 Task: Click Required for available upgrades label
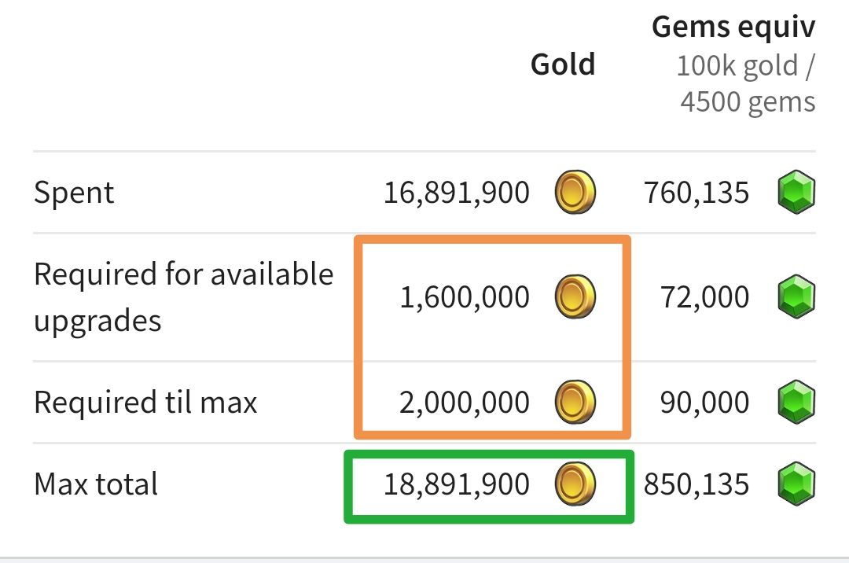coord(183,297)
